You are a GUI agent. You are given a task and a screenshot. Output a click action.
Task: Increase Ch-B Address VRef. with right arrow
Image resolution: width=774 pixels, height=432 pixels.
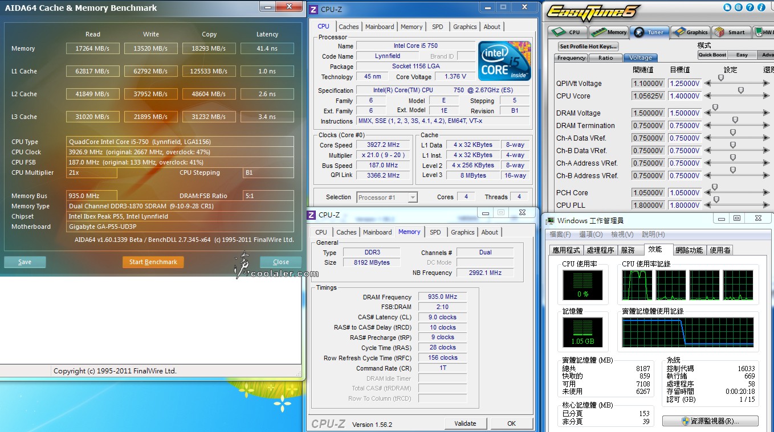tap(767, 175)
